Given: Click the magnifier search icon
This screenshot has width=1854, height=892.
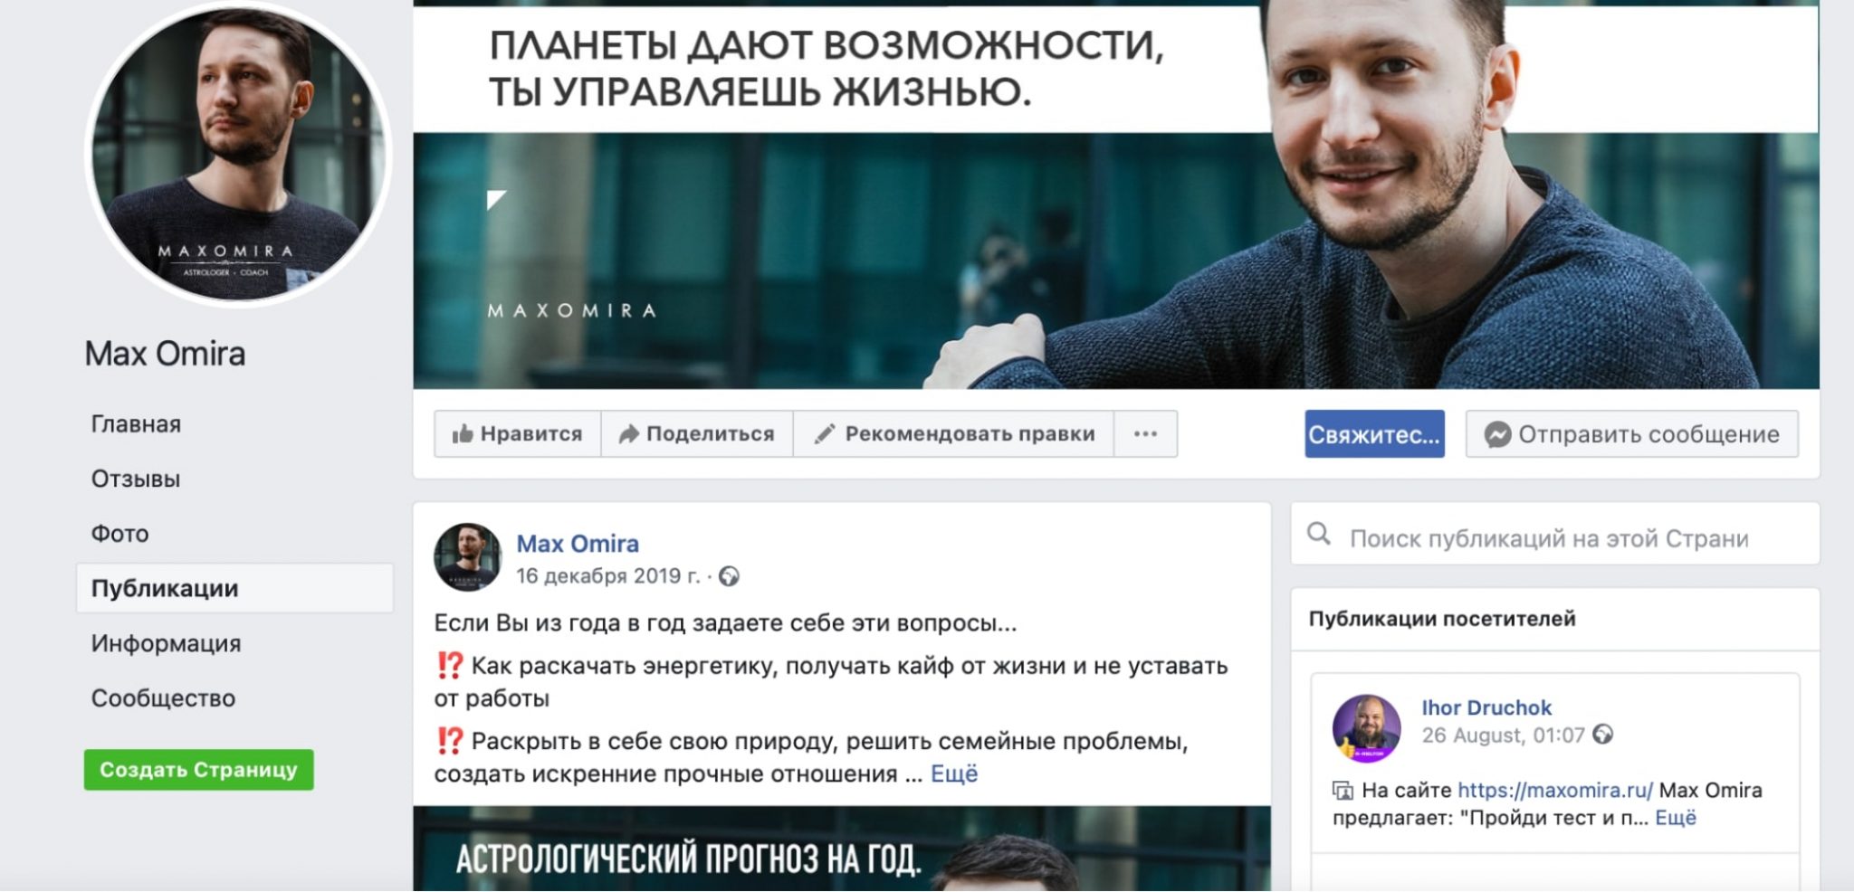Looking at the screenshot, I should pyautogui.click(x=1319, y=535).
